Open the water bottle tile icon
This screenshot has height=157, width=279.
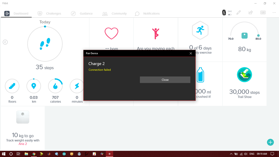coord(200,75)
